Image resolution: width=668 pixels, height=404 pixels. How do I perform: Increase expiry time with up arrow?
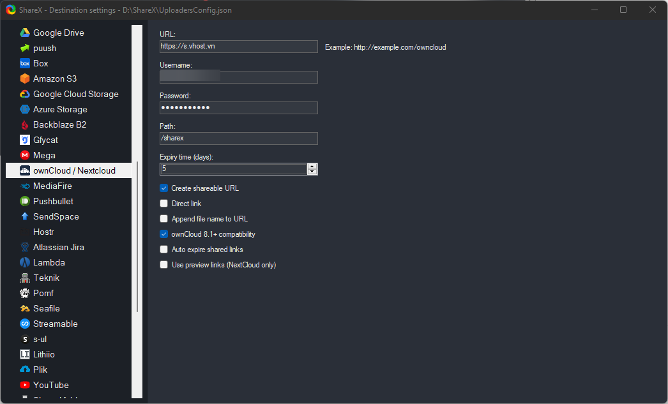click(x=312, y=166)
